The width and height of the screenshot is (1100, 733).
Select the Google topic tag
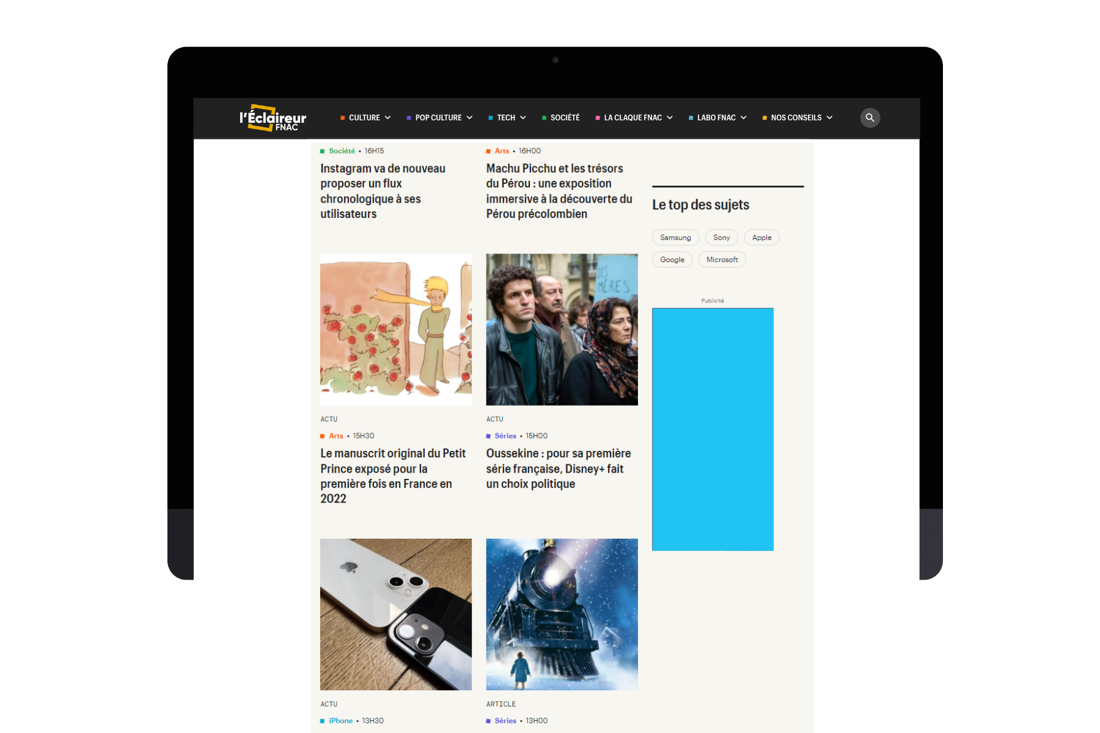pos(672,260)
